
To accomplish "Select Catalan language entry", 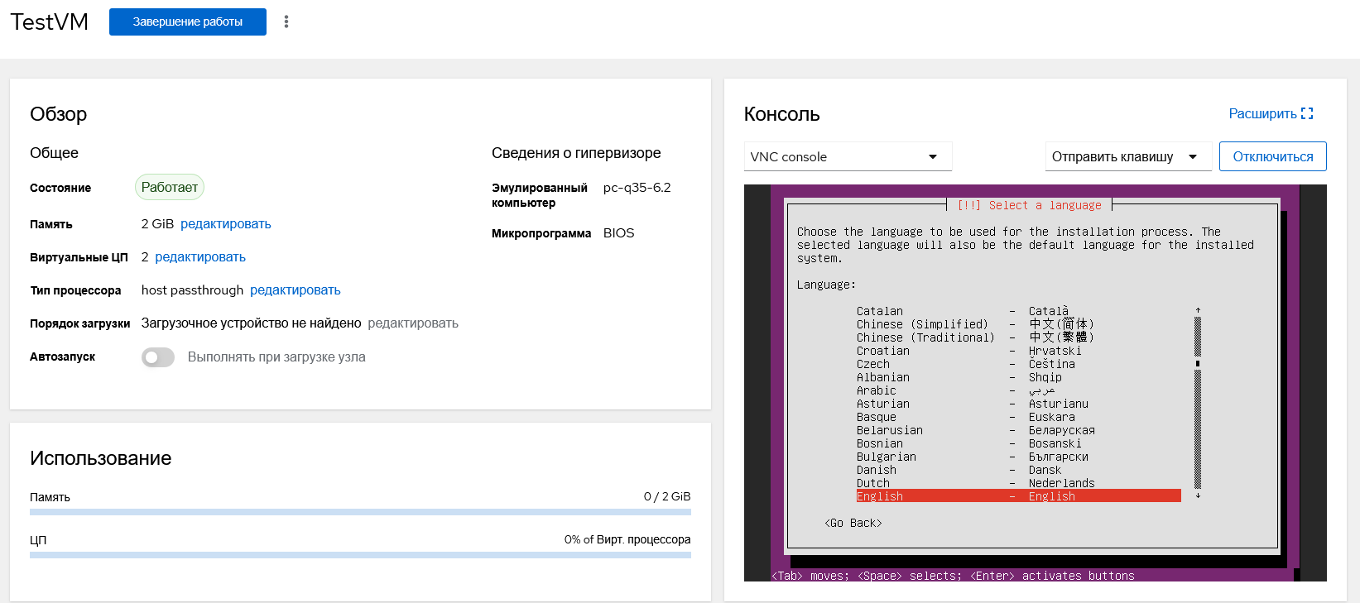I will tap(880, 311).
